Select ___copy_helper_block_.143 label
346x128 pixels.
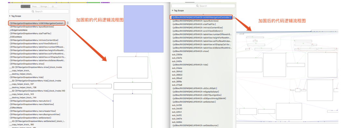click(x=21, y=94)
